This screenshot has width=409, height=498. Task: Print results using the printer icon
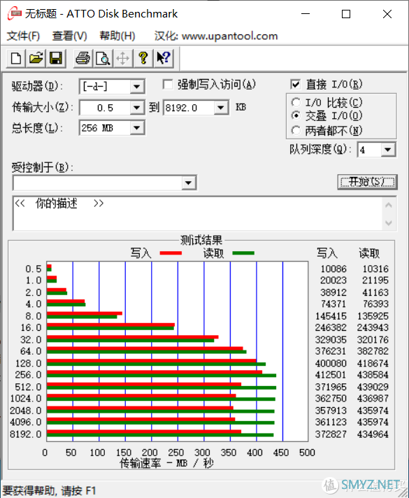83,59
